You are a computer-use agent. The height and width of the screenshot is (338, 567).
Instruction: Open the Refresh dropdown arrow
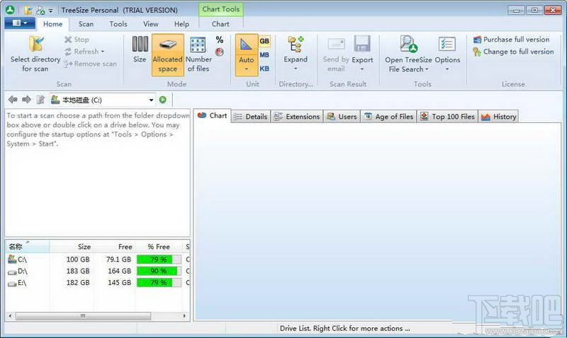click(x=103, y=52)
